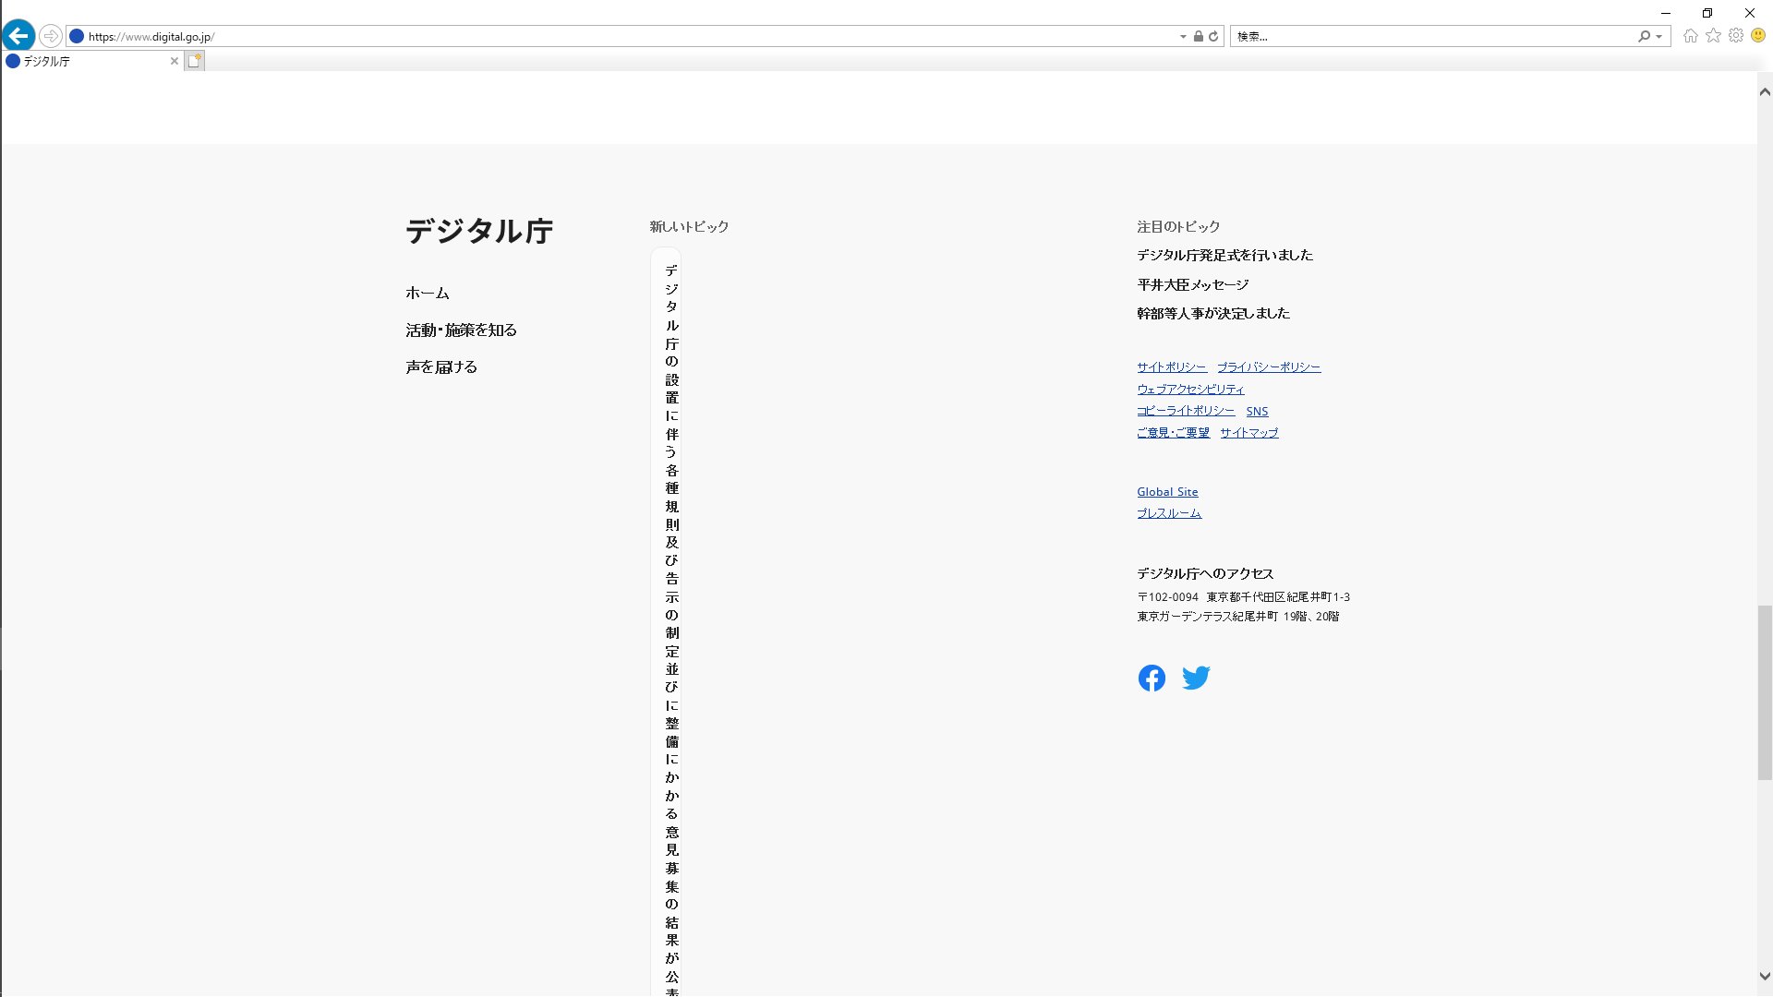
Task: Close the デジタル庁 tab
Action: (x=174, y=61)
